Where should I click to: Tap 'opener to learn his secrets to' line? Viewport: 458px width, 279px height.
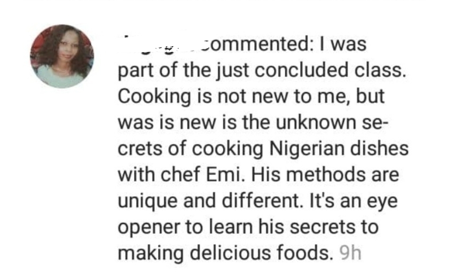click(x=248, y=227)
